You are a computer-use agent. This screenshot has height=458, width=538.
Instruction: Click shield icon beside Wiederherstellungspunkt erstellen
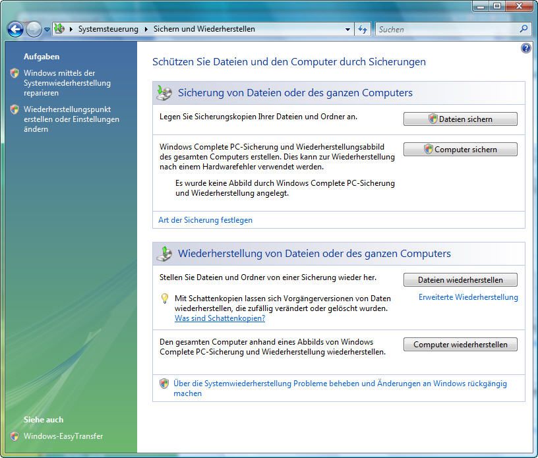click(x=15, y=109)
